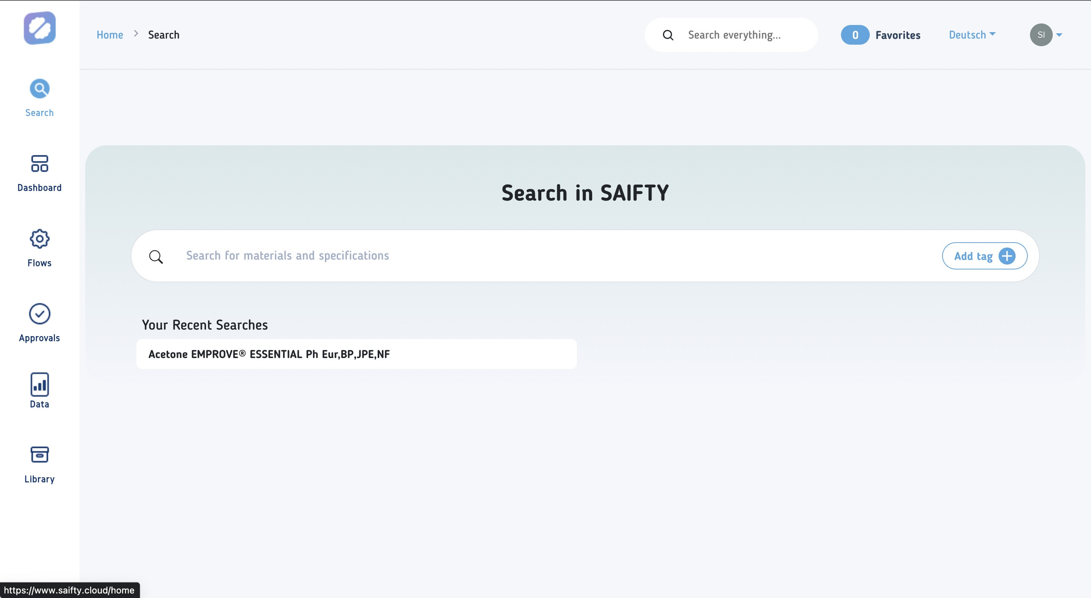
Task: Click the magnifier in materials search bar
Action: click(x=156, y=257)
